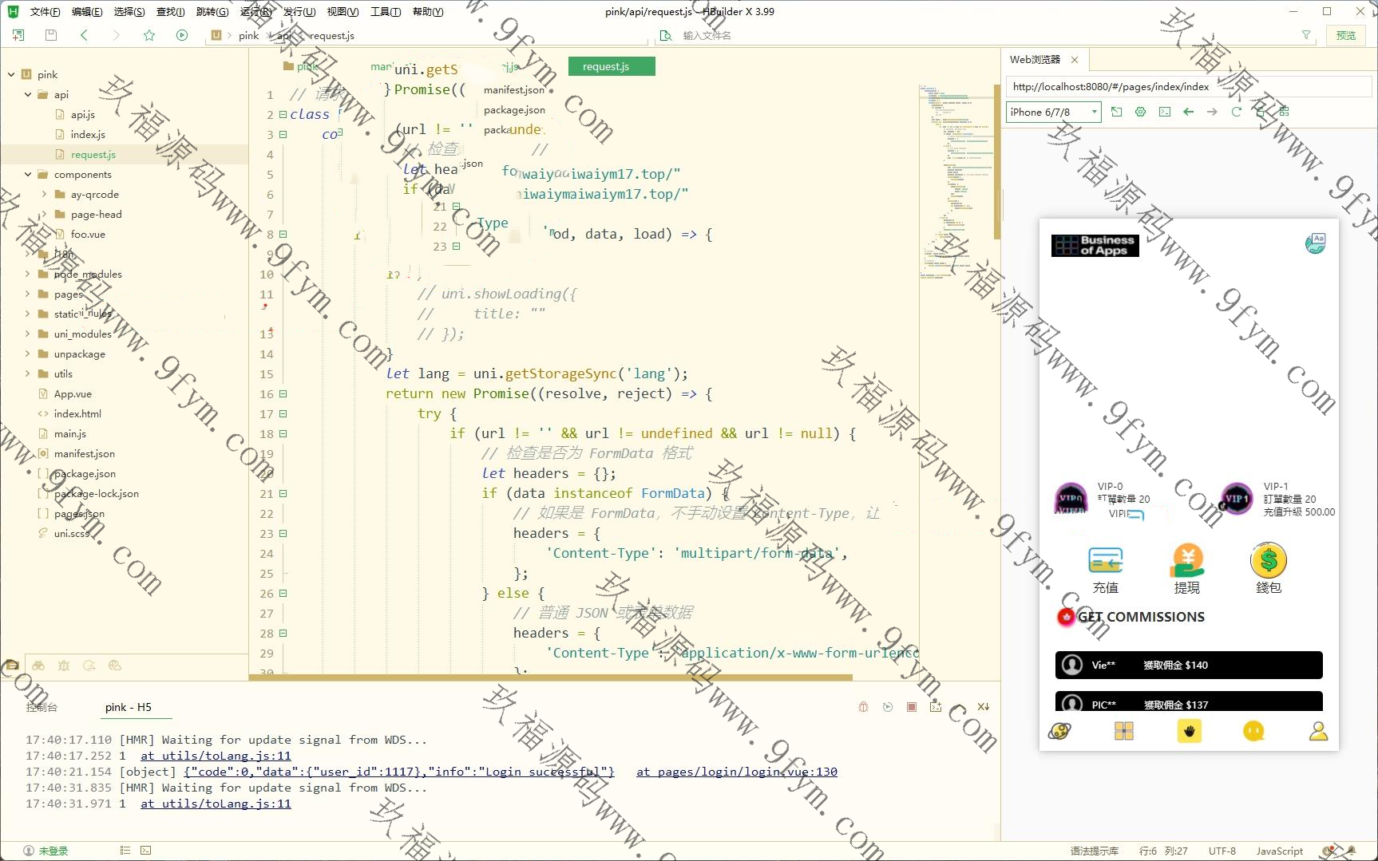Click the Save file icon in toolbar
The height and width of the screenshot is (861, 1378).
(x=51, y=35)
